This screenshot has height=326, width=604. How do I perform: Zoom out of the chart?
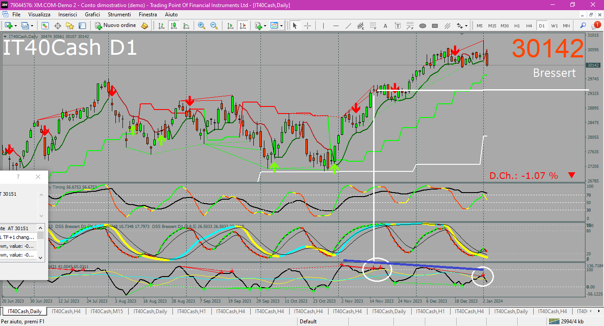click(x=214, y=26)
